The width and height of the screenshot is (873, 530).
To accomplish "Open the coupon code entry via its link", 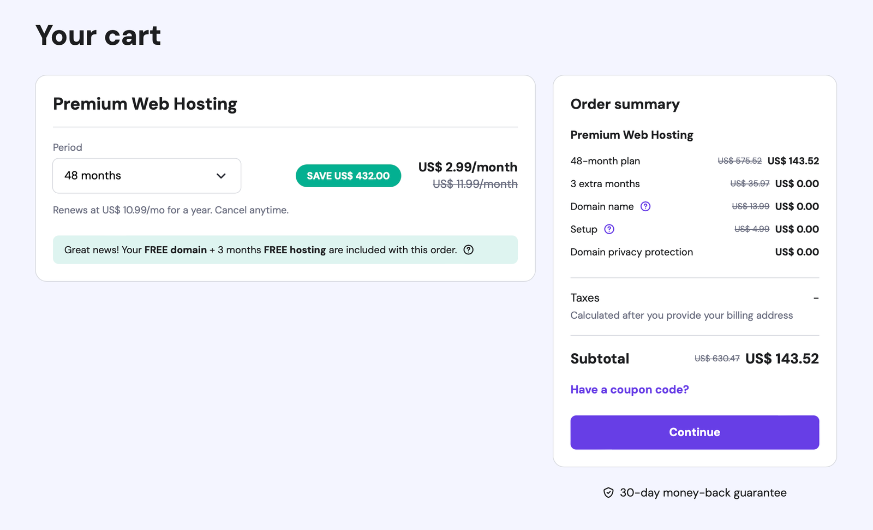I will [x=629, y=389].
